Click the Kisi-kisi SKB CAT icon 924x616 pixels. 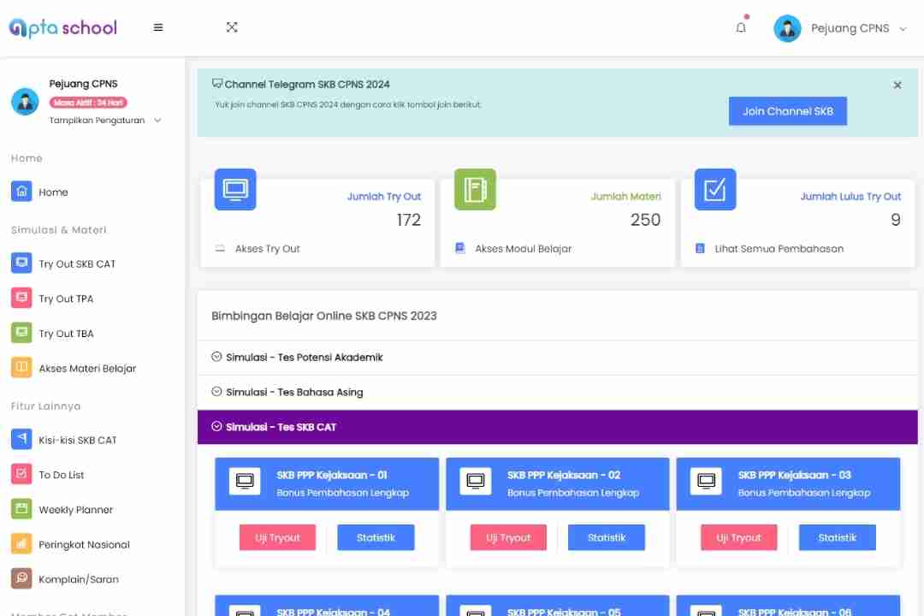point(21,439)
